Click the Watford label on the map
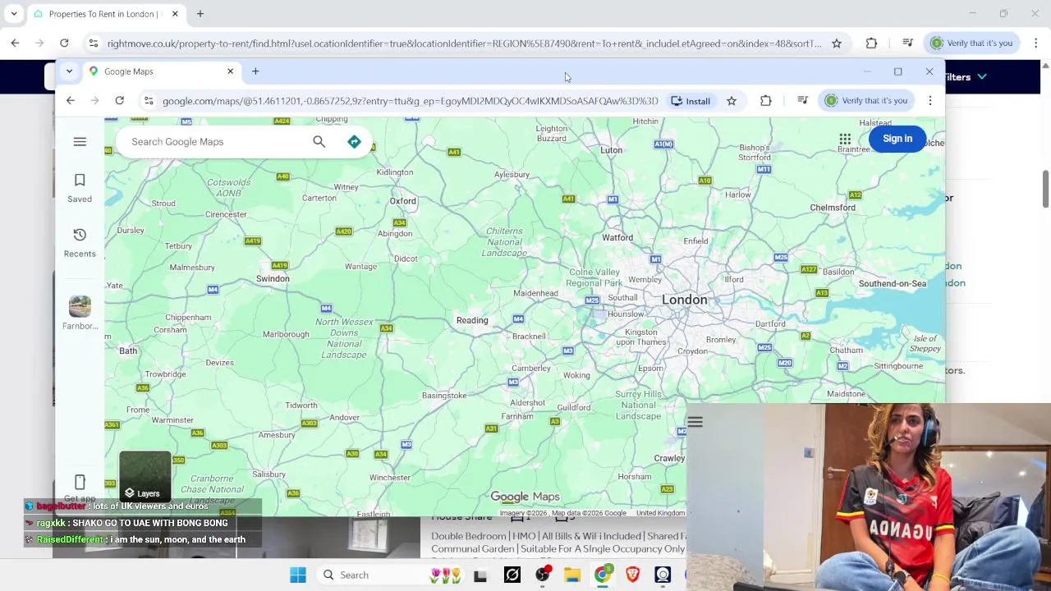1051x591 pixels. [617, 237]
